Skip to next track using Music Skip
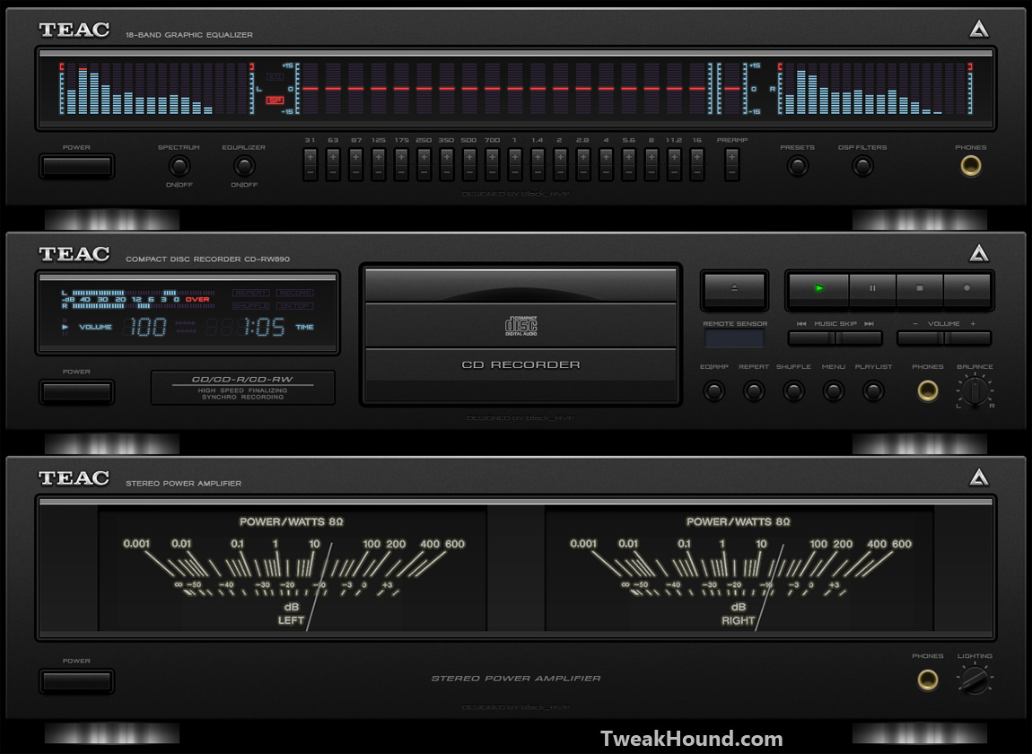This screenshot has height=754, width=1032. point(859,338)
